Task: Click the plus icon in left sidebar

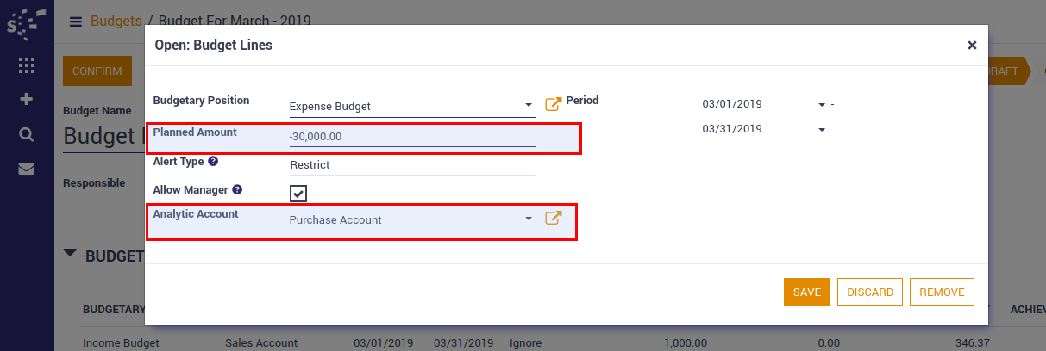Action: click(26, 99)
